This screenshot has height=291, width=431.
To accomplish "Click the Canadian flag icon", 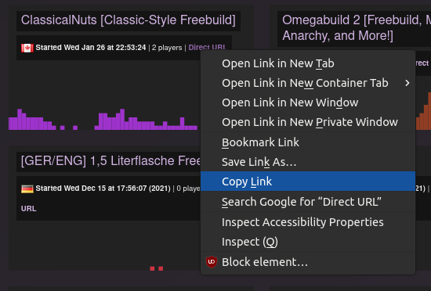I will pos(27,48).
